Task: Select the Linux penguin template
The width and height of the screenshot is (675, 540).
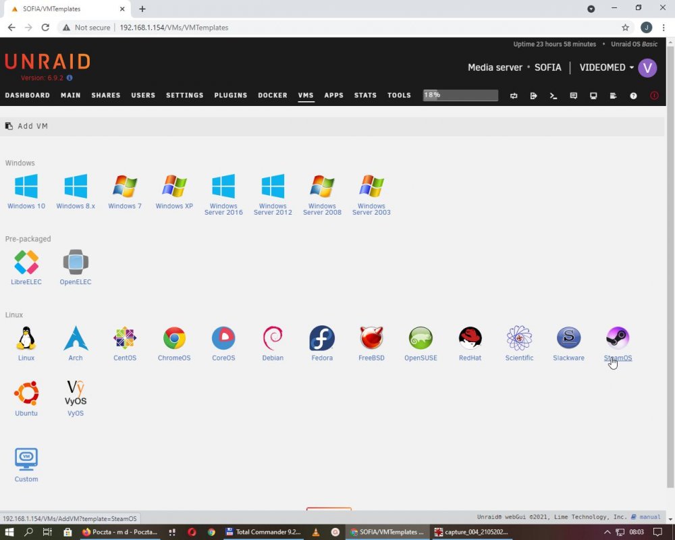Action: coord(26,343)
